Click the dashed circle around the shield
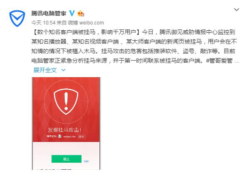247x178 pixels. point(66,101)
